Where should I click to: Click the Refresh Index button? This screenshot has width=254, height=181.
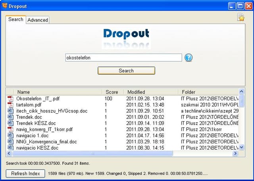pos(25,173)
